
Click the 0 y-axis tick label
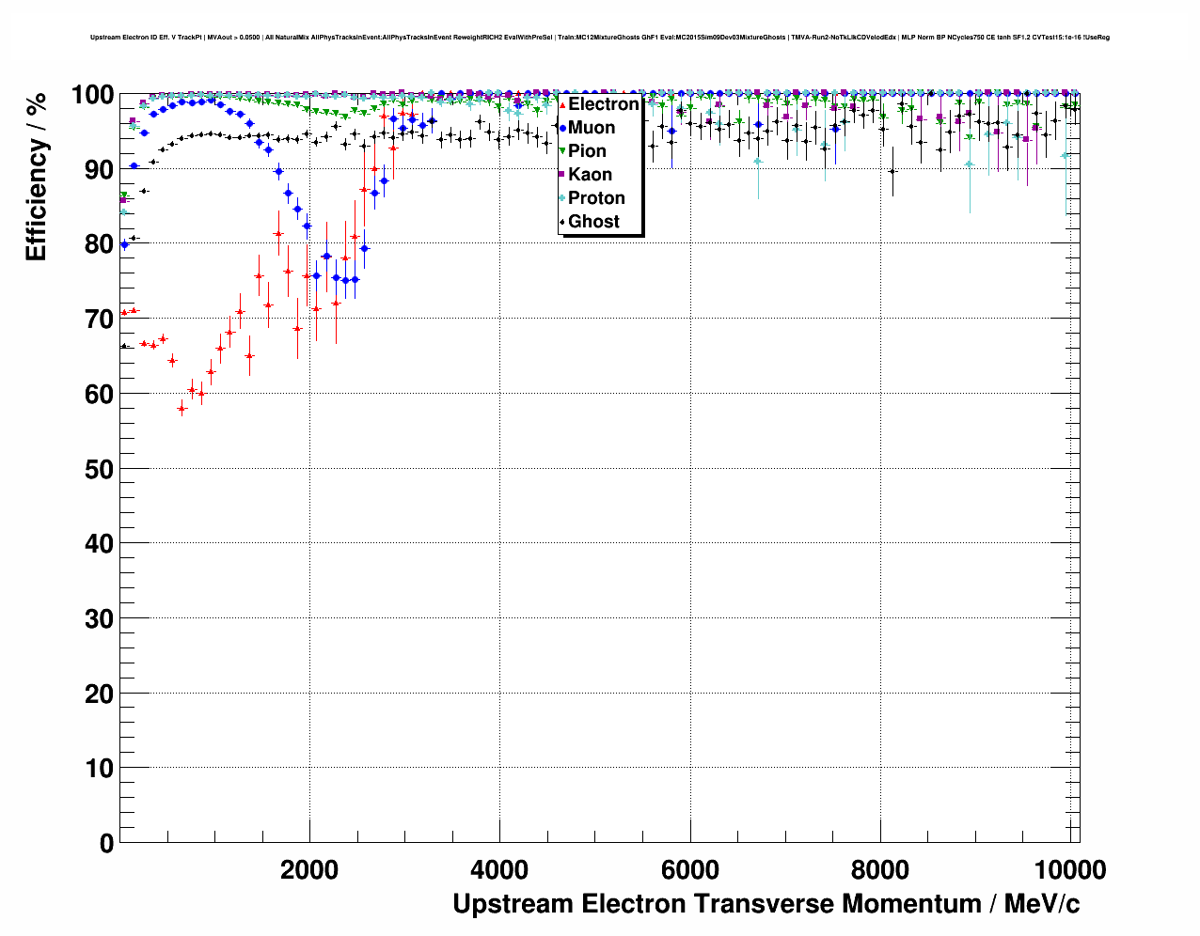[x=105, y=844]
